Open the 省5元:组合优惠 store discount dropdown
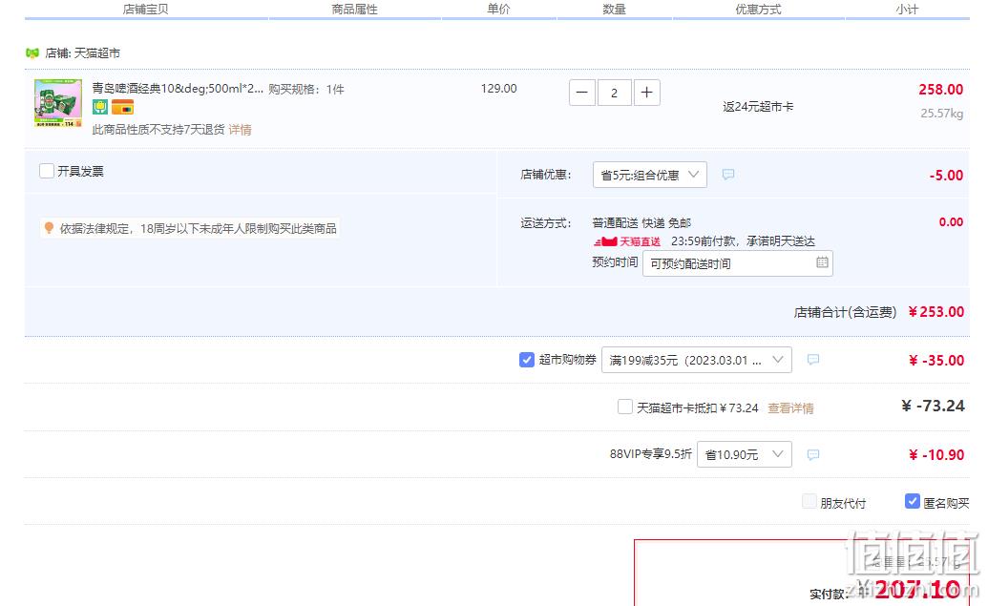 tap(650, 175)
